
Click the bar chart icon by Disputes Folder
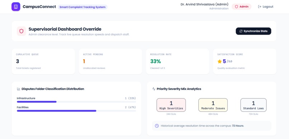[x=18, y=89]
